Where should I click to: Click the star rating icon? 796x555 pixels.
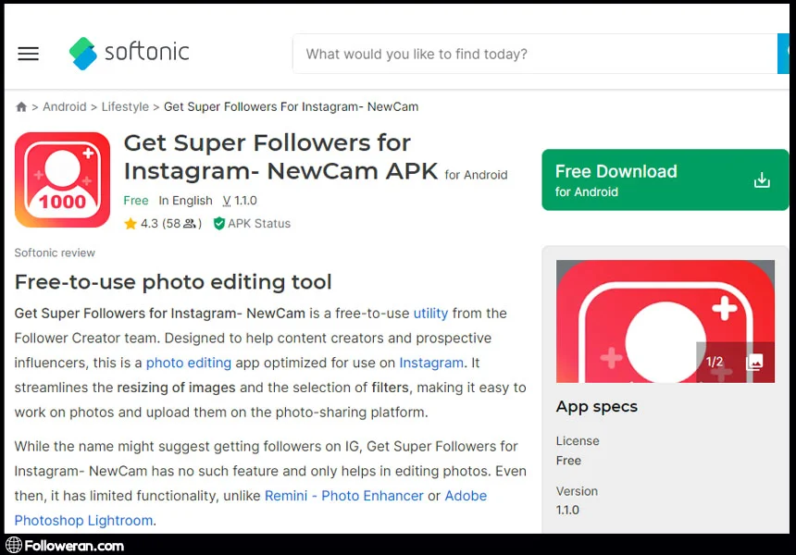tap(131, 224)
